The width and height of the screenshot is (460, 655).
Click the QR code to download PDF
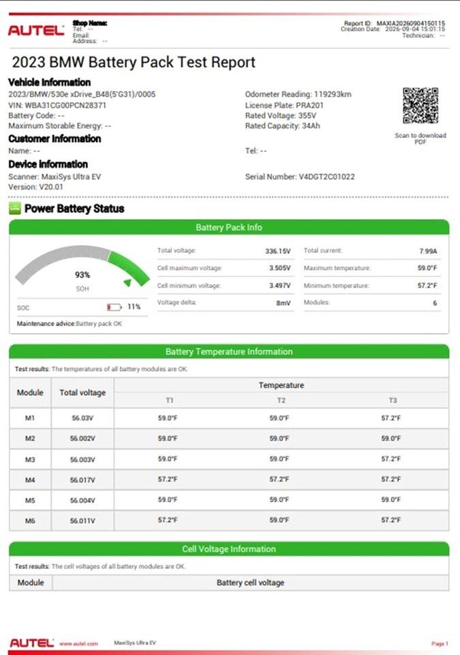click(420, 106)
